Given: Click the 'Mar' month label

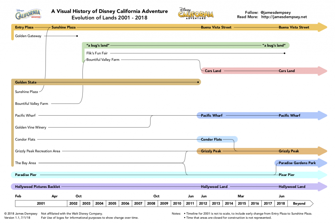Looking at the screenshot, I should pyautogui.click(x=241, y=196).
